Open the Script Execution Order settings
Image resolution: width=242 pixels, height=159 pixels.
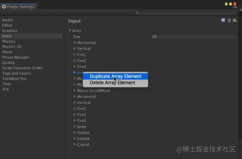click(x=22, y=68)
